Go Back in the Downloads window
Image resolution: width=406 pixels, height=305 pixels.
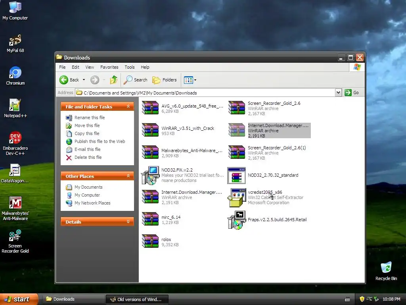point(69,80)
